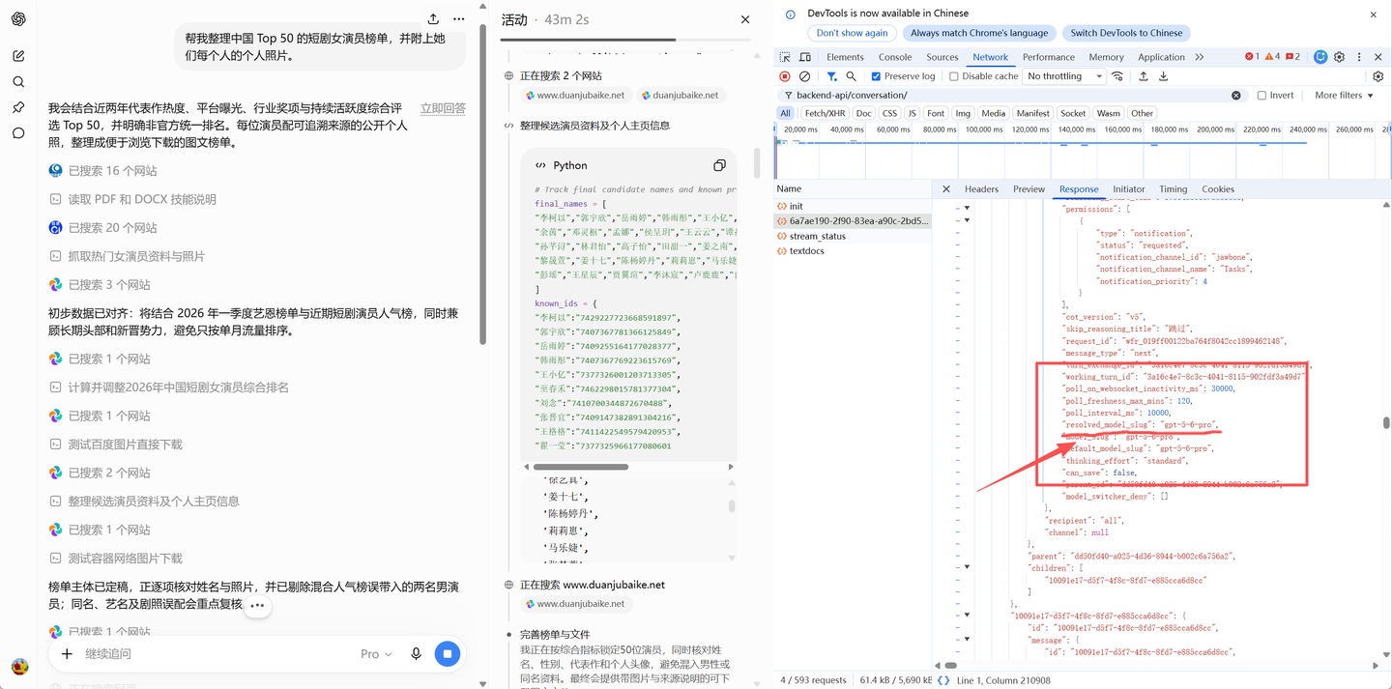This screenshot has width=1392, height=689.
Task: Stop generation with the blue stop button
Action: coord(447,654)
